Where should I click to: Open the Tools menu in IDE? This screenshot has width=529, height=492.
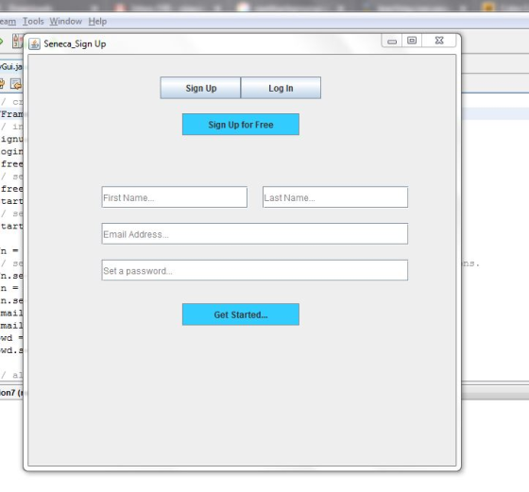point(33,21)
